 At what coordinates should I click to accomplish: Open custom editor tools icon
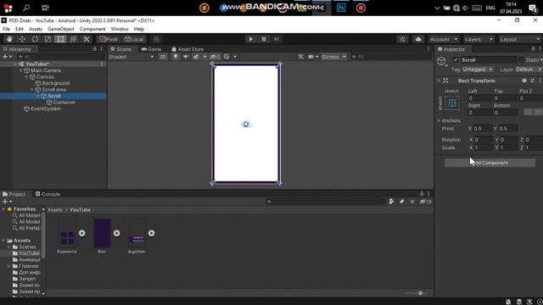click(x=87, y=39)
